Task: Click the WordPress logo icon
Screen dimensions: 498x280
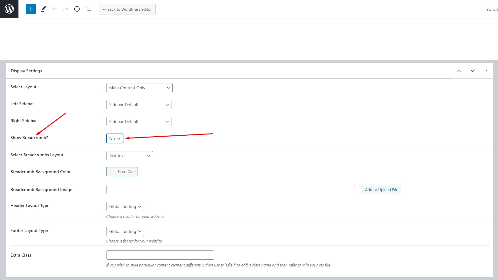Action: click(x=9, y=9)
